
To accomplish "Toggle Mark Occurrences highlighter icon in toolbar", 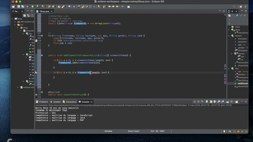I will pos(83,7).
